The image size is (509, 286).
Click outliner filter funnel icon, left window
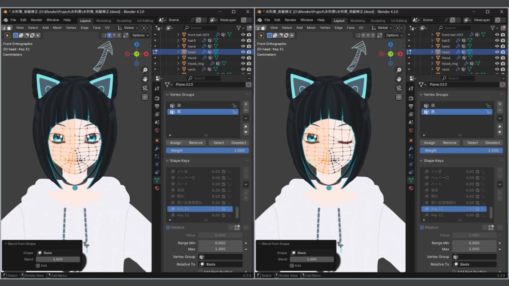pos(239,28)
